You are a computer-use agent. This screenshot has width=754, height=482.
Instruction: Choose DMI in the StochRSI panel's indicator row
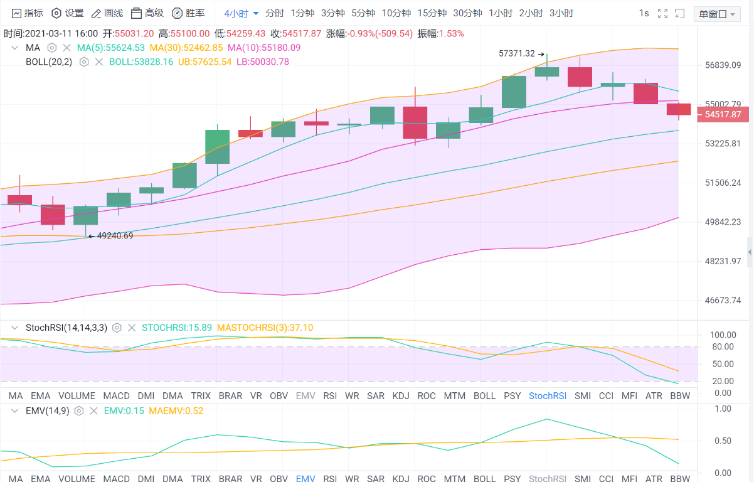(x=146, y=396)
